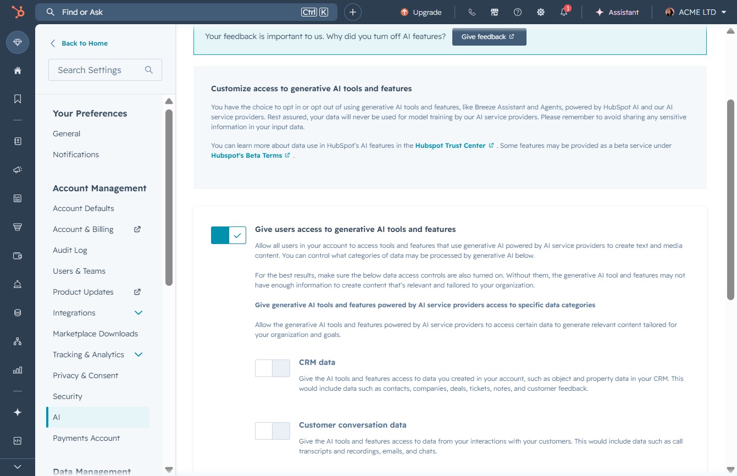Open the Marketing megaphone icon
737x476 pixels.
click(x=18, y=170)
